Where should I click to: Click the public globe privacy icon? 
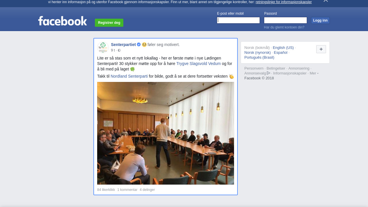pyautogui.click(x=119, y=50)
